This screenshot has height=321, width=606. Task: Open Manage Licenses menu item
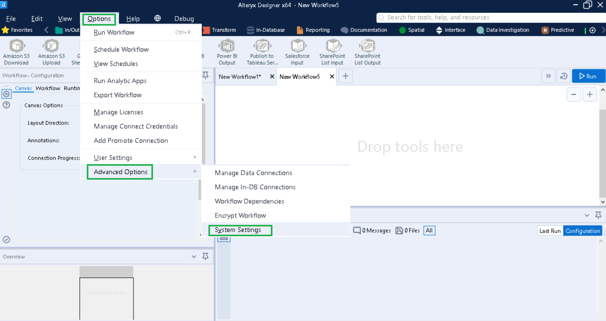point(141,112)
